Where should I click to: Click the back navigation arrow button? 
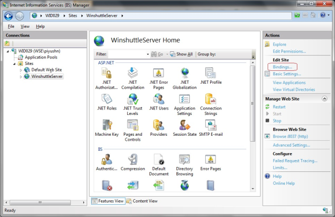pos(8,16)
